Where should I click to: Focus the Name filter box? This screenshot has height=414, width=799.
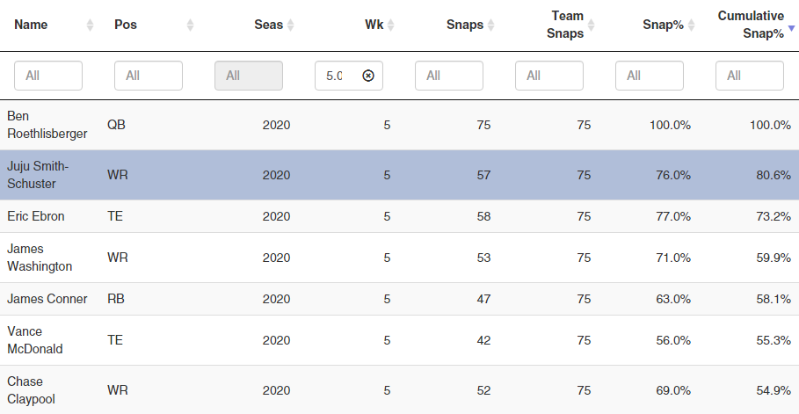pos(48,76)
